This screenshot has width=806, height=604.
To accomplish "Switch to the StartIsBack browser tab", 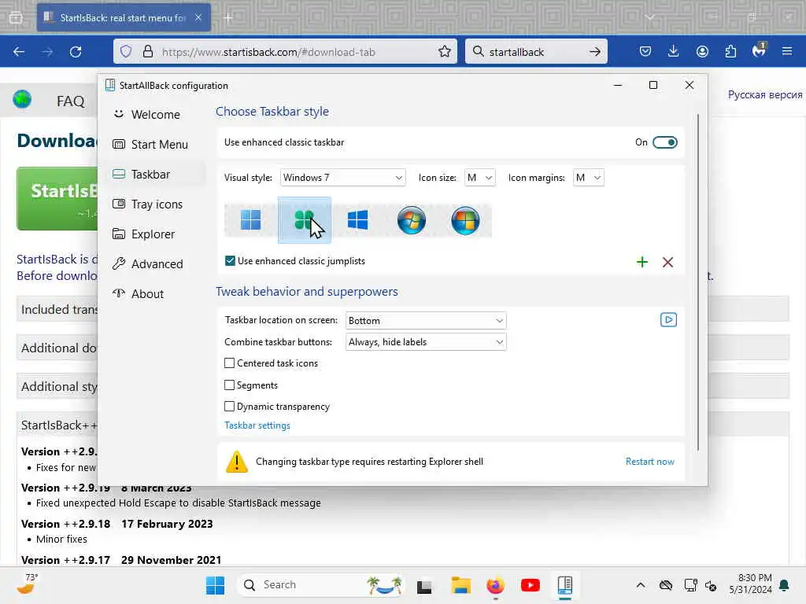I will click(124, 18).
